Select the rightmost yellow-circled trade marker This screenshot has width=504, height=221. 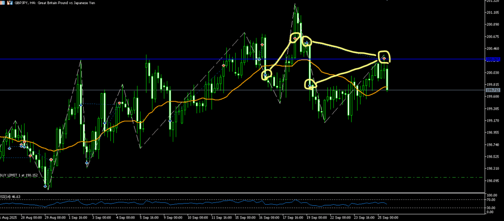(x=384, y=58)
